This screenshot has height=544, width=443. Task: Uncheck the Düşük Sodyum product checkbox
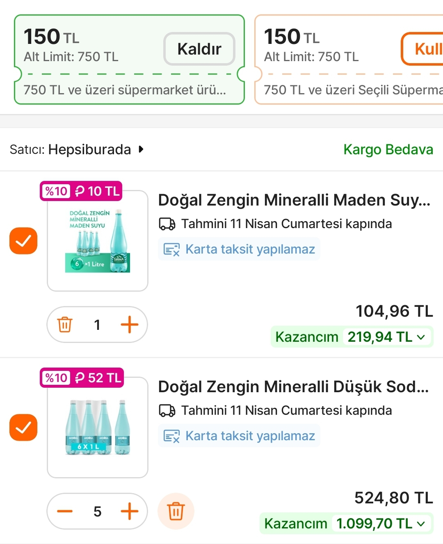click(23, 427)
